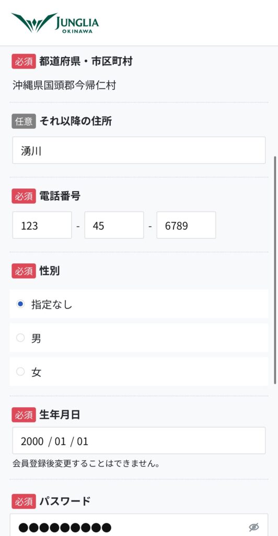Click the day 01 at the end of the birthdate
Image resolution: width=278 pixels, height=536 pixels.
(x=83, y=441)
